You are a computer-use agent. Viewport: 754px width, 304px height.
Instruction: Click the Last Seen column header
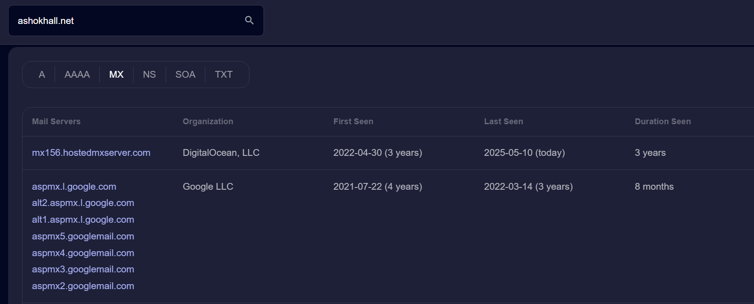pos(504,122)
